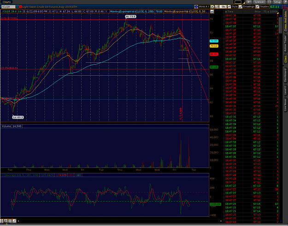The width and height of the screenshot is (288, 226).
Task: Click the pan chart icon at bottom left
Action: click(x=2, y=220)
